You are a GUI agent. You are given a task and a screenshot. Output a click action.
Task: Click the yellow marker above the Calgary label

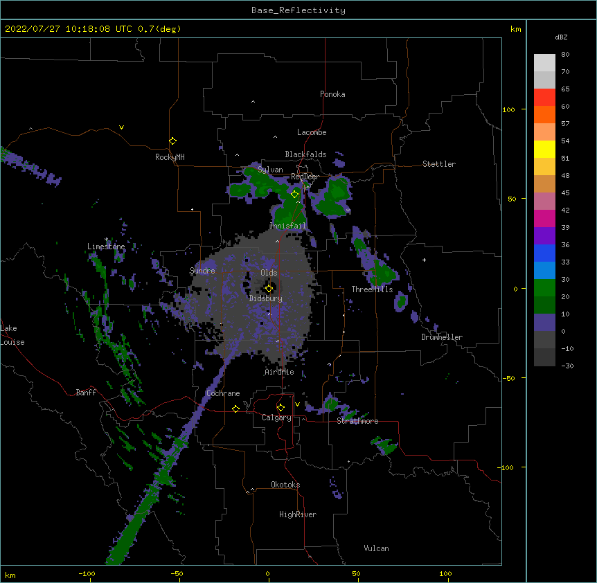280,408
